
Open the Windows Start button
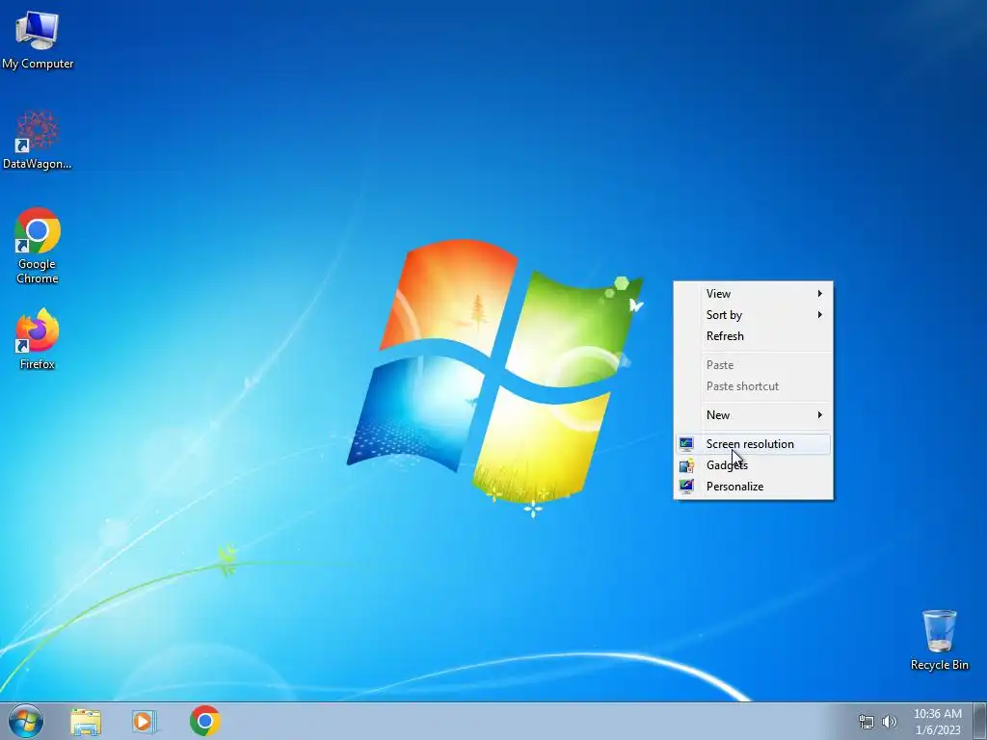point(26,721)
